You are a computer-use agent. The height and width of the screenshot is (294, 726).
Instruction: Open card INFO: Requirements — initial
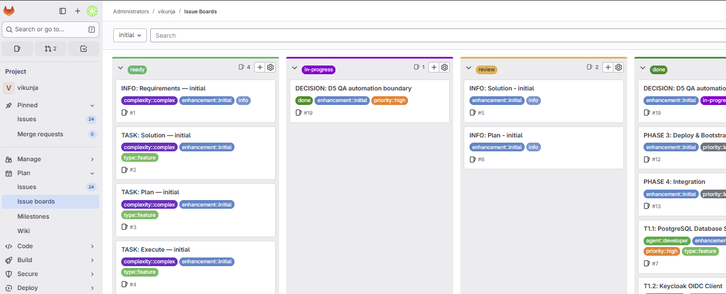(163, 89)
